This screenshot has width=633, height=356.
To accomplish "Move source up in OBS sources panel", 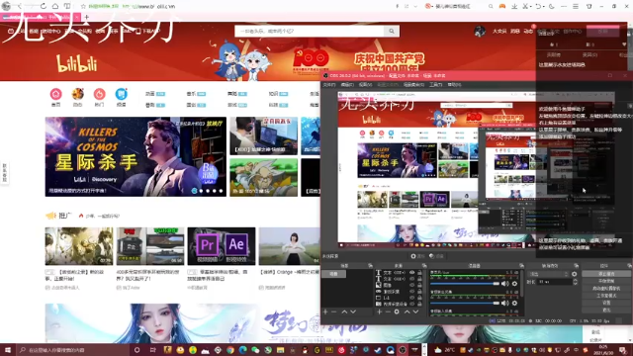I will point(407,311).
